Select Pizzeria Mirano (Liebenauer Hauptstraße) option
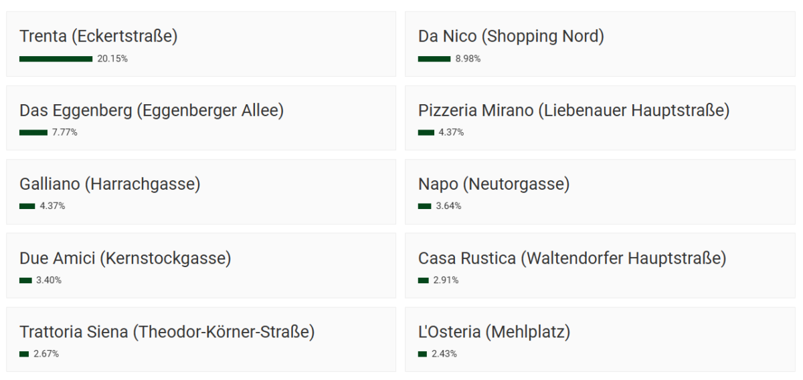 600,118
